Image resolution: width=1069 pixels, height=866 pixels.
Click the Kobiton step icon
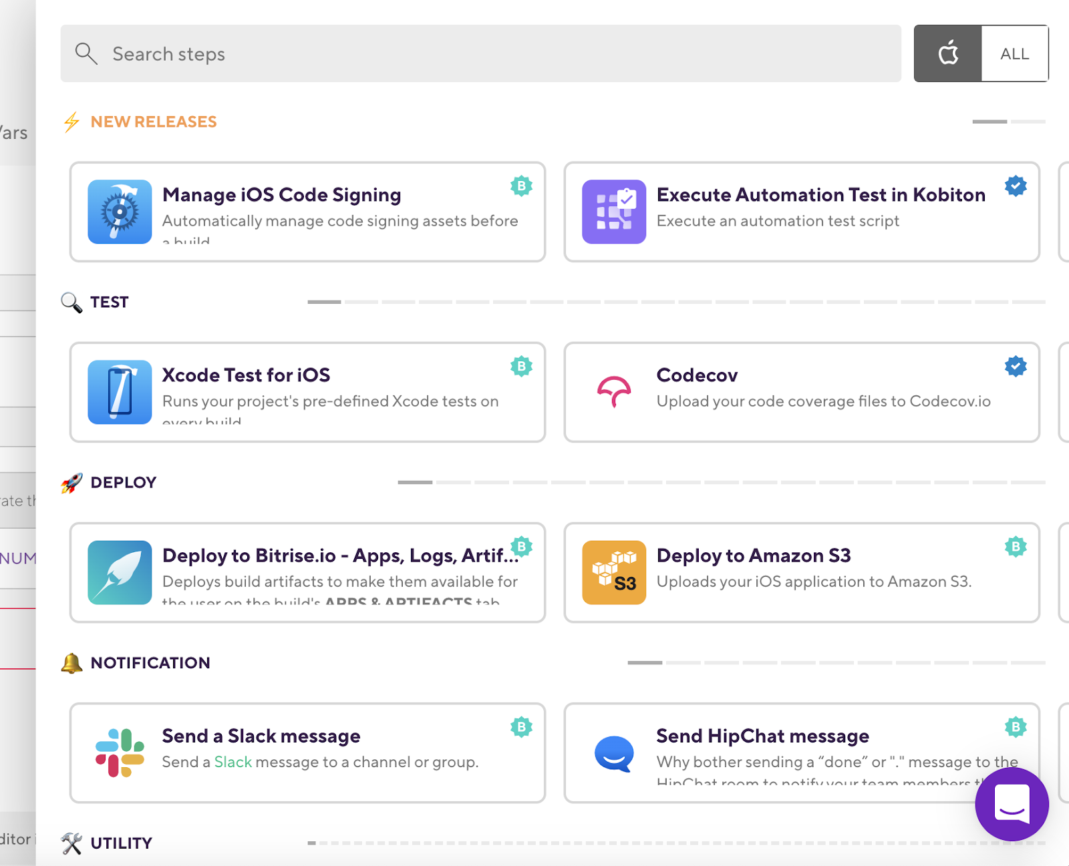(x=614, y=212)
